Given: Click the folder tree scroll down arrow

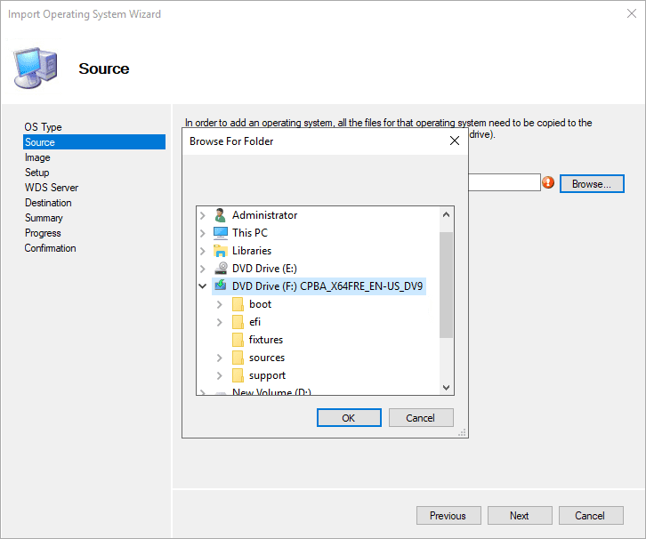Looking at the screenshot, I should click(446, 387).
